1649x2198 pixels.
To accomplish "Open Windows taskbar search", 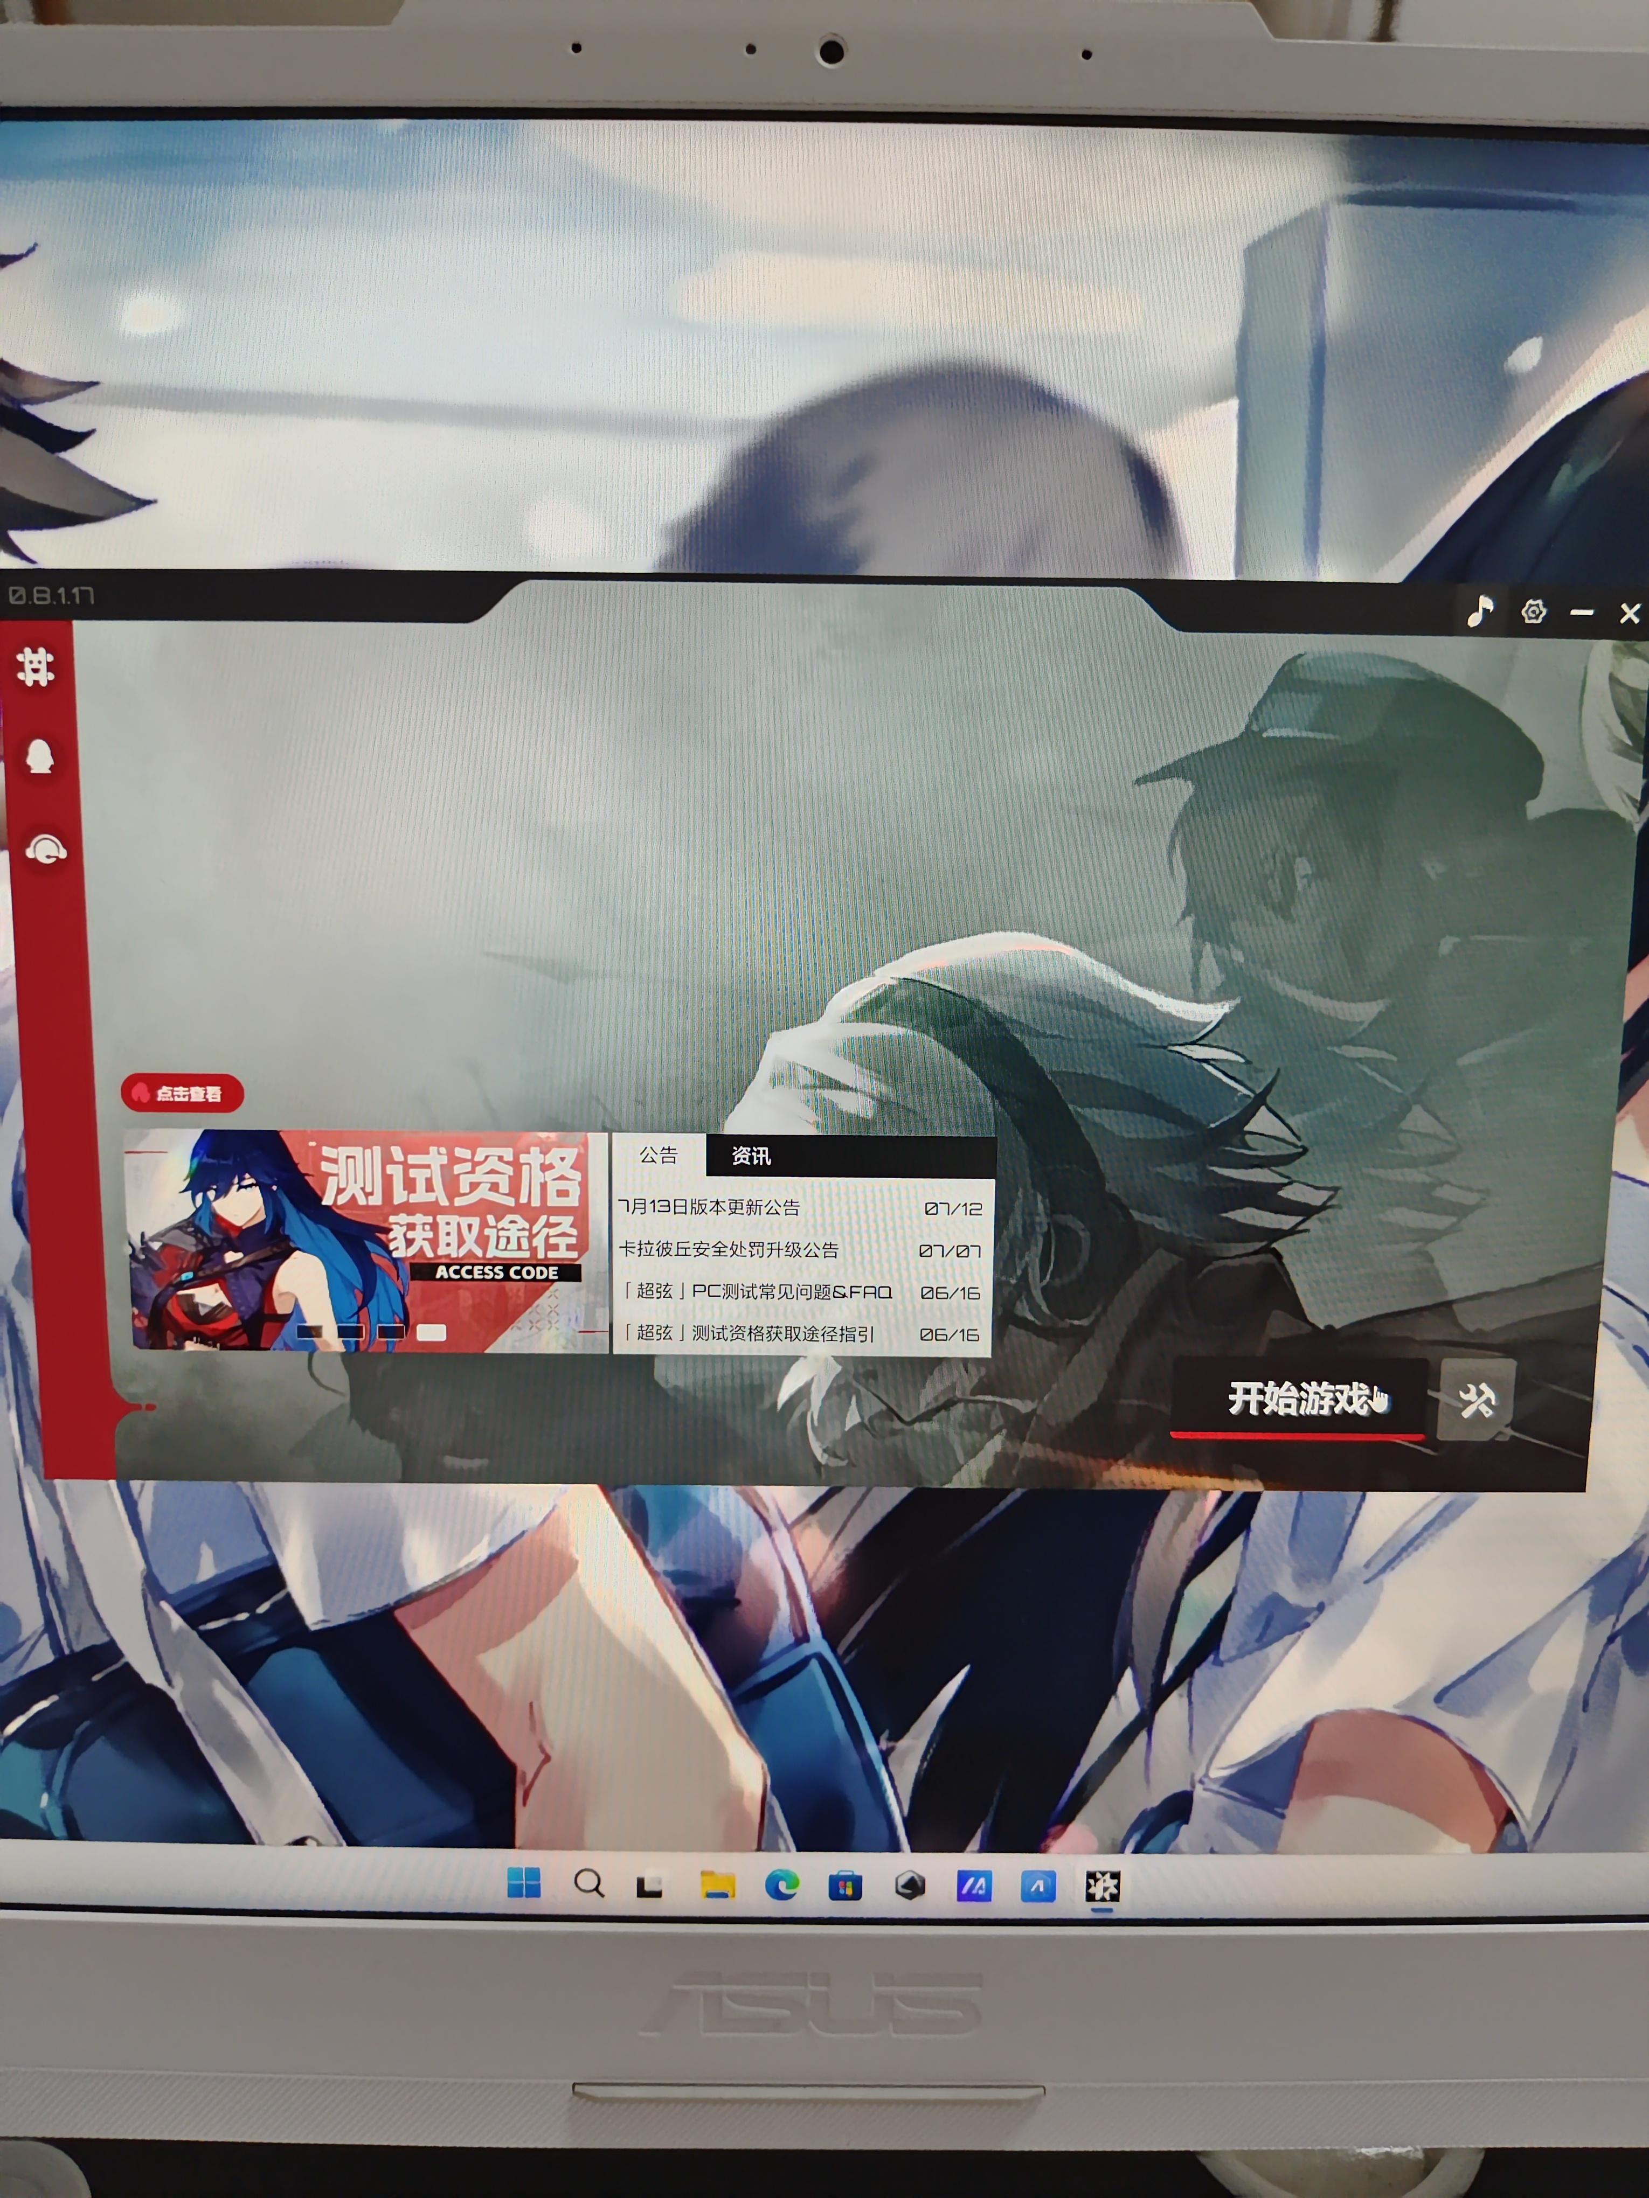I will point(588,1883).
